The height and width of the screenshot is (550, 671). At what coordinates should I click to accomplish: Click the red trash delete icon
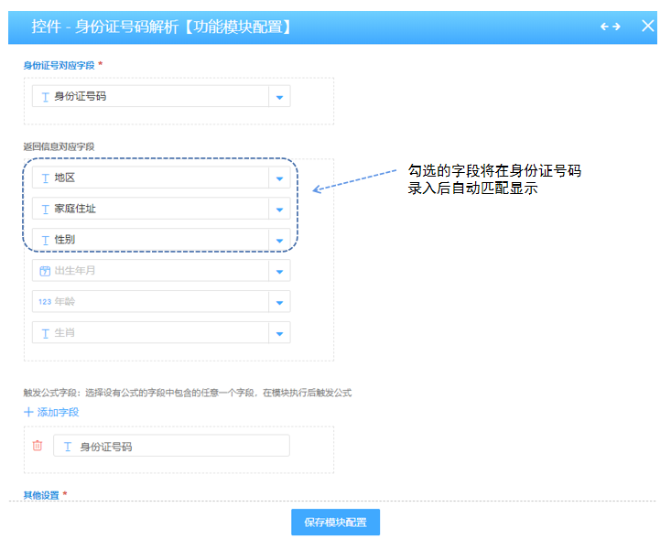click(38, 446)
